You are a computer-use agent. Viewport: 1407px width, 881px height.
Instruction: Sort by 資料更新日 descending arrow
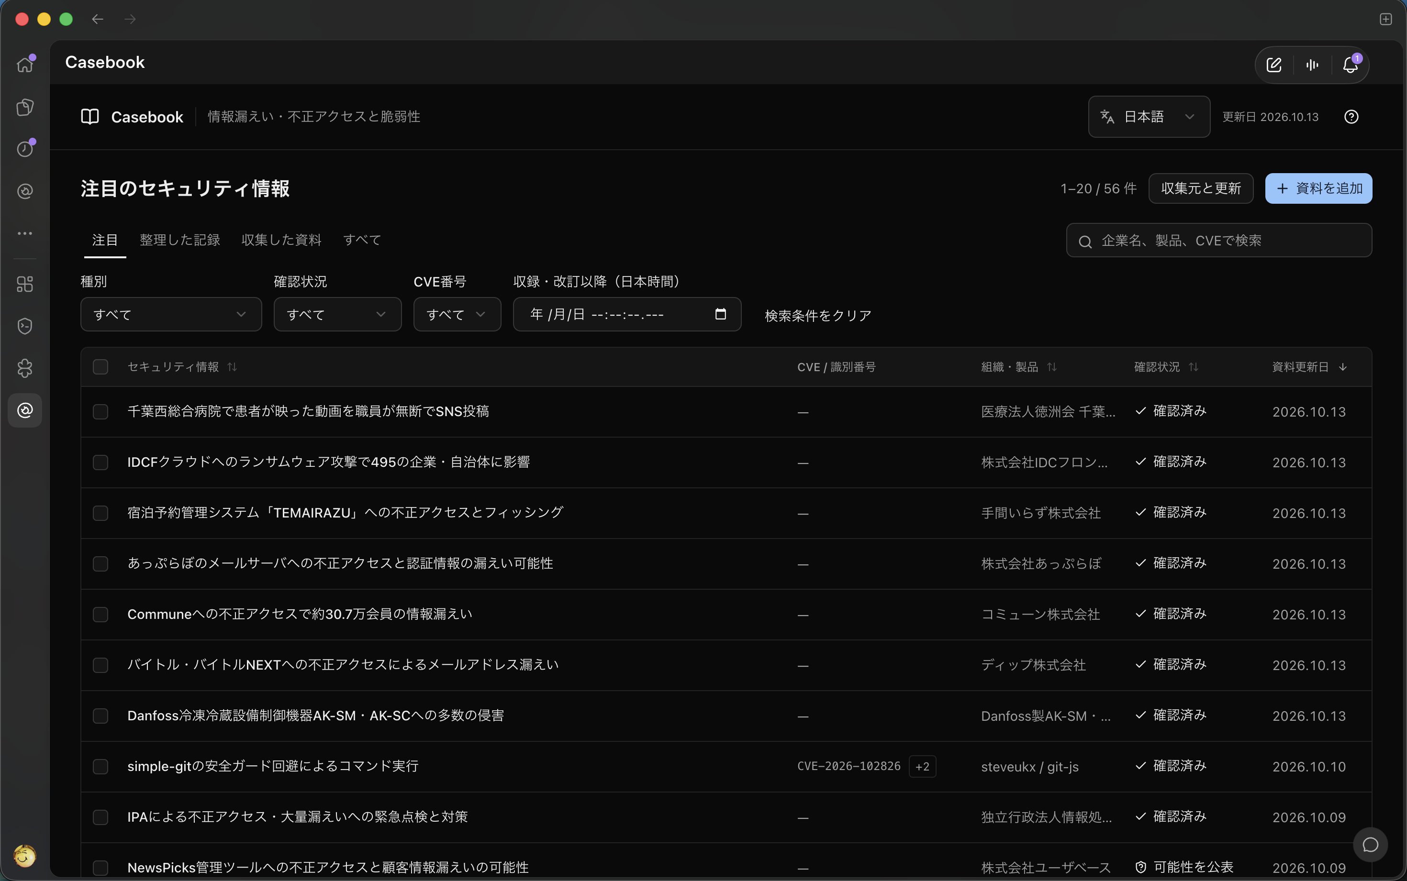[1343, 366]
